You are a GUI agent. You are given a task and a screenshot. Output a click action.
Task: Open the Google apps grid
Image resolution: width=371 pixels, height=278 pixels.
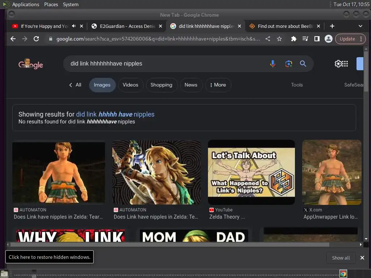[x=345, y=64]
